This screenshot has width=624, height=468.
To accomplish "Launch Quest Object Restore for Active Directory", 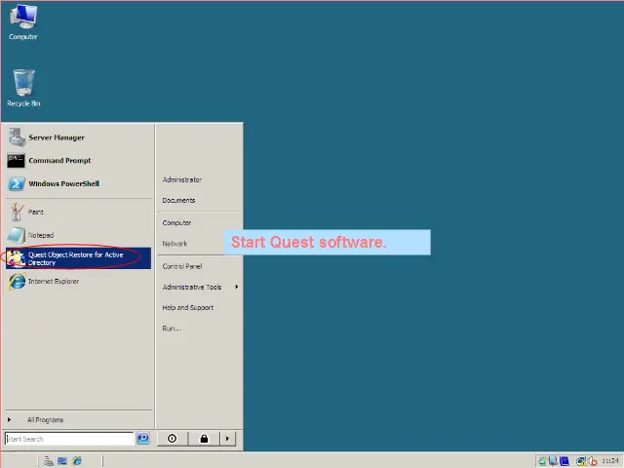I will pos(75,258).
